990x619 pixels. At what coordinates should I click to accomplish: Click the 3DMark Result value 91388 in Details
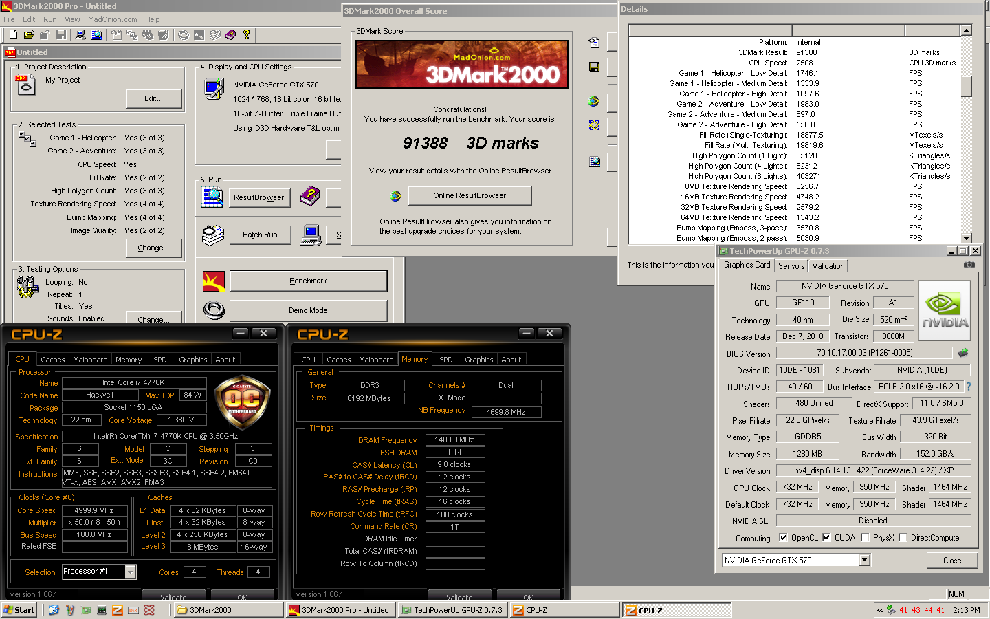[806, 53]
